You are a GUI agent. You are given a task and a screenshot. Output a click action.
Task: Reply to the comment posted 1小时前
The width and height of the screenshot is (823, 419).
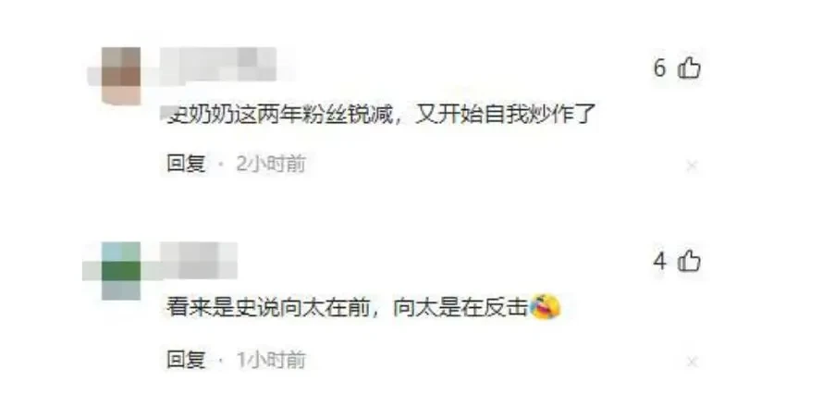tap(185, 360)
